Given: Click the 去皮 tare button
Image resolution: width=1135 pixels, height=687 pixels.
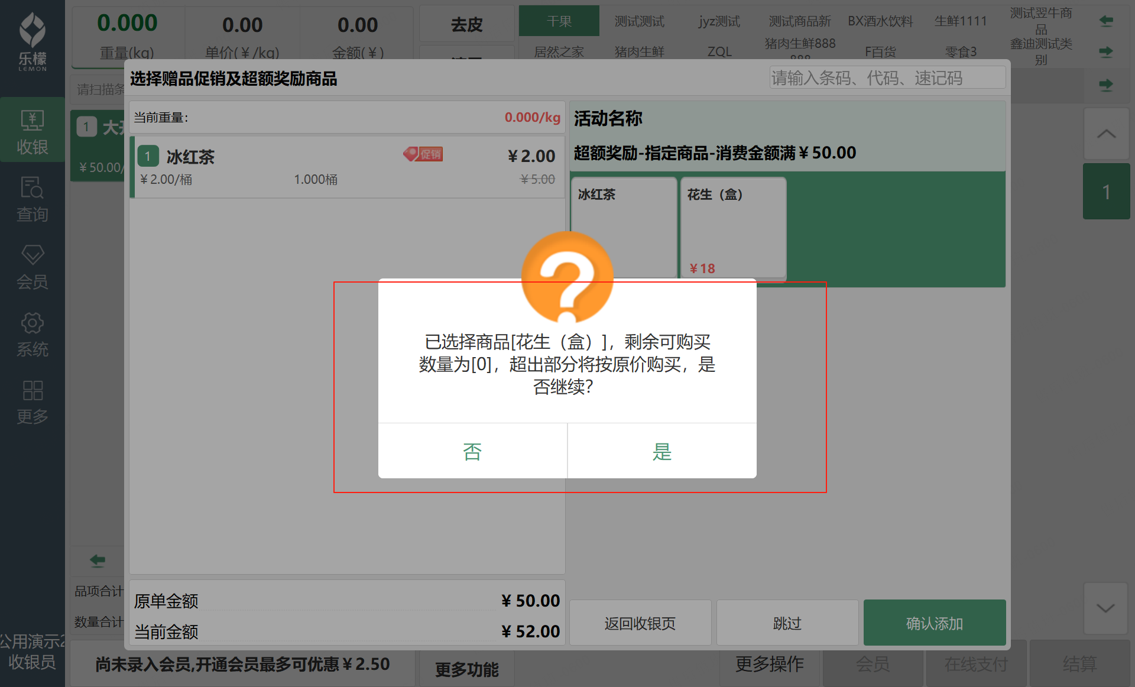Looking at the screenshot, I should 467,24.
